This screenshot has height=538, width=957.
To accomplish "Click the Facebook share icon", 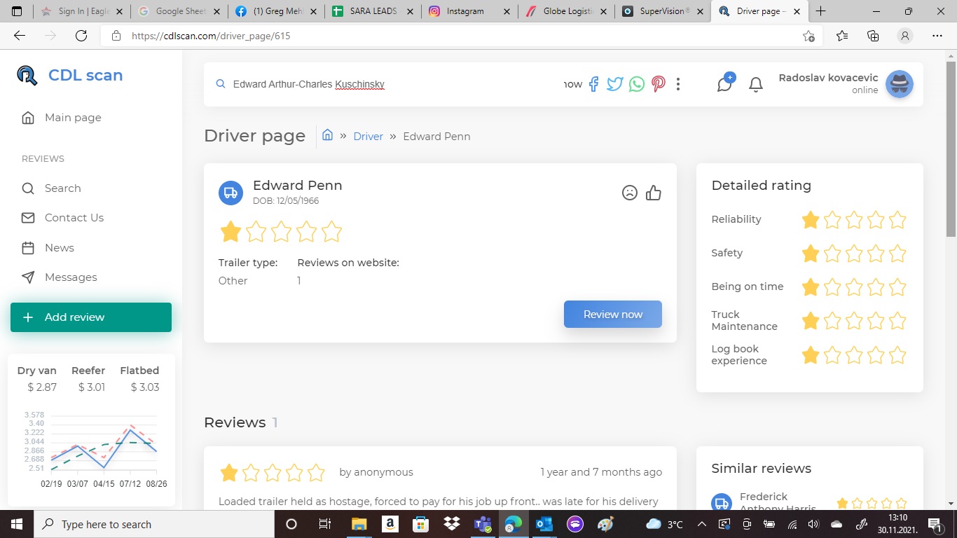I will coord(593,84).
